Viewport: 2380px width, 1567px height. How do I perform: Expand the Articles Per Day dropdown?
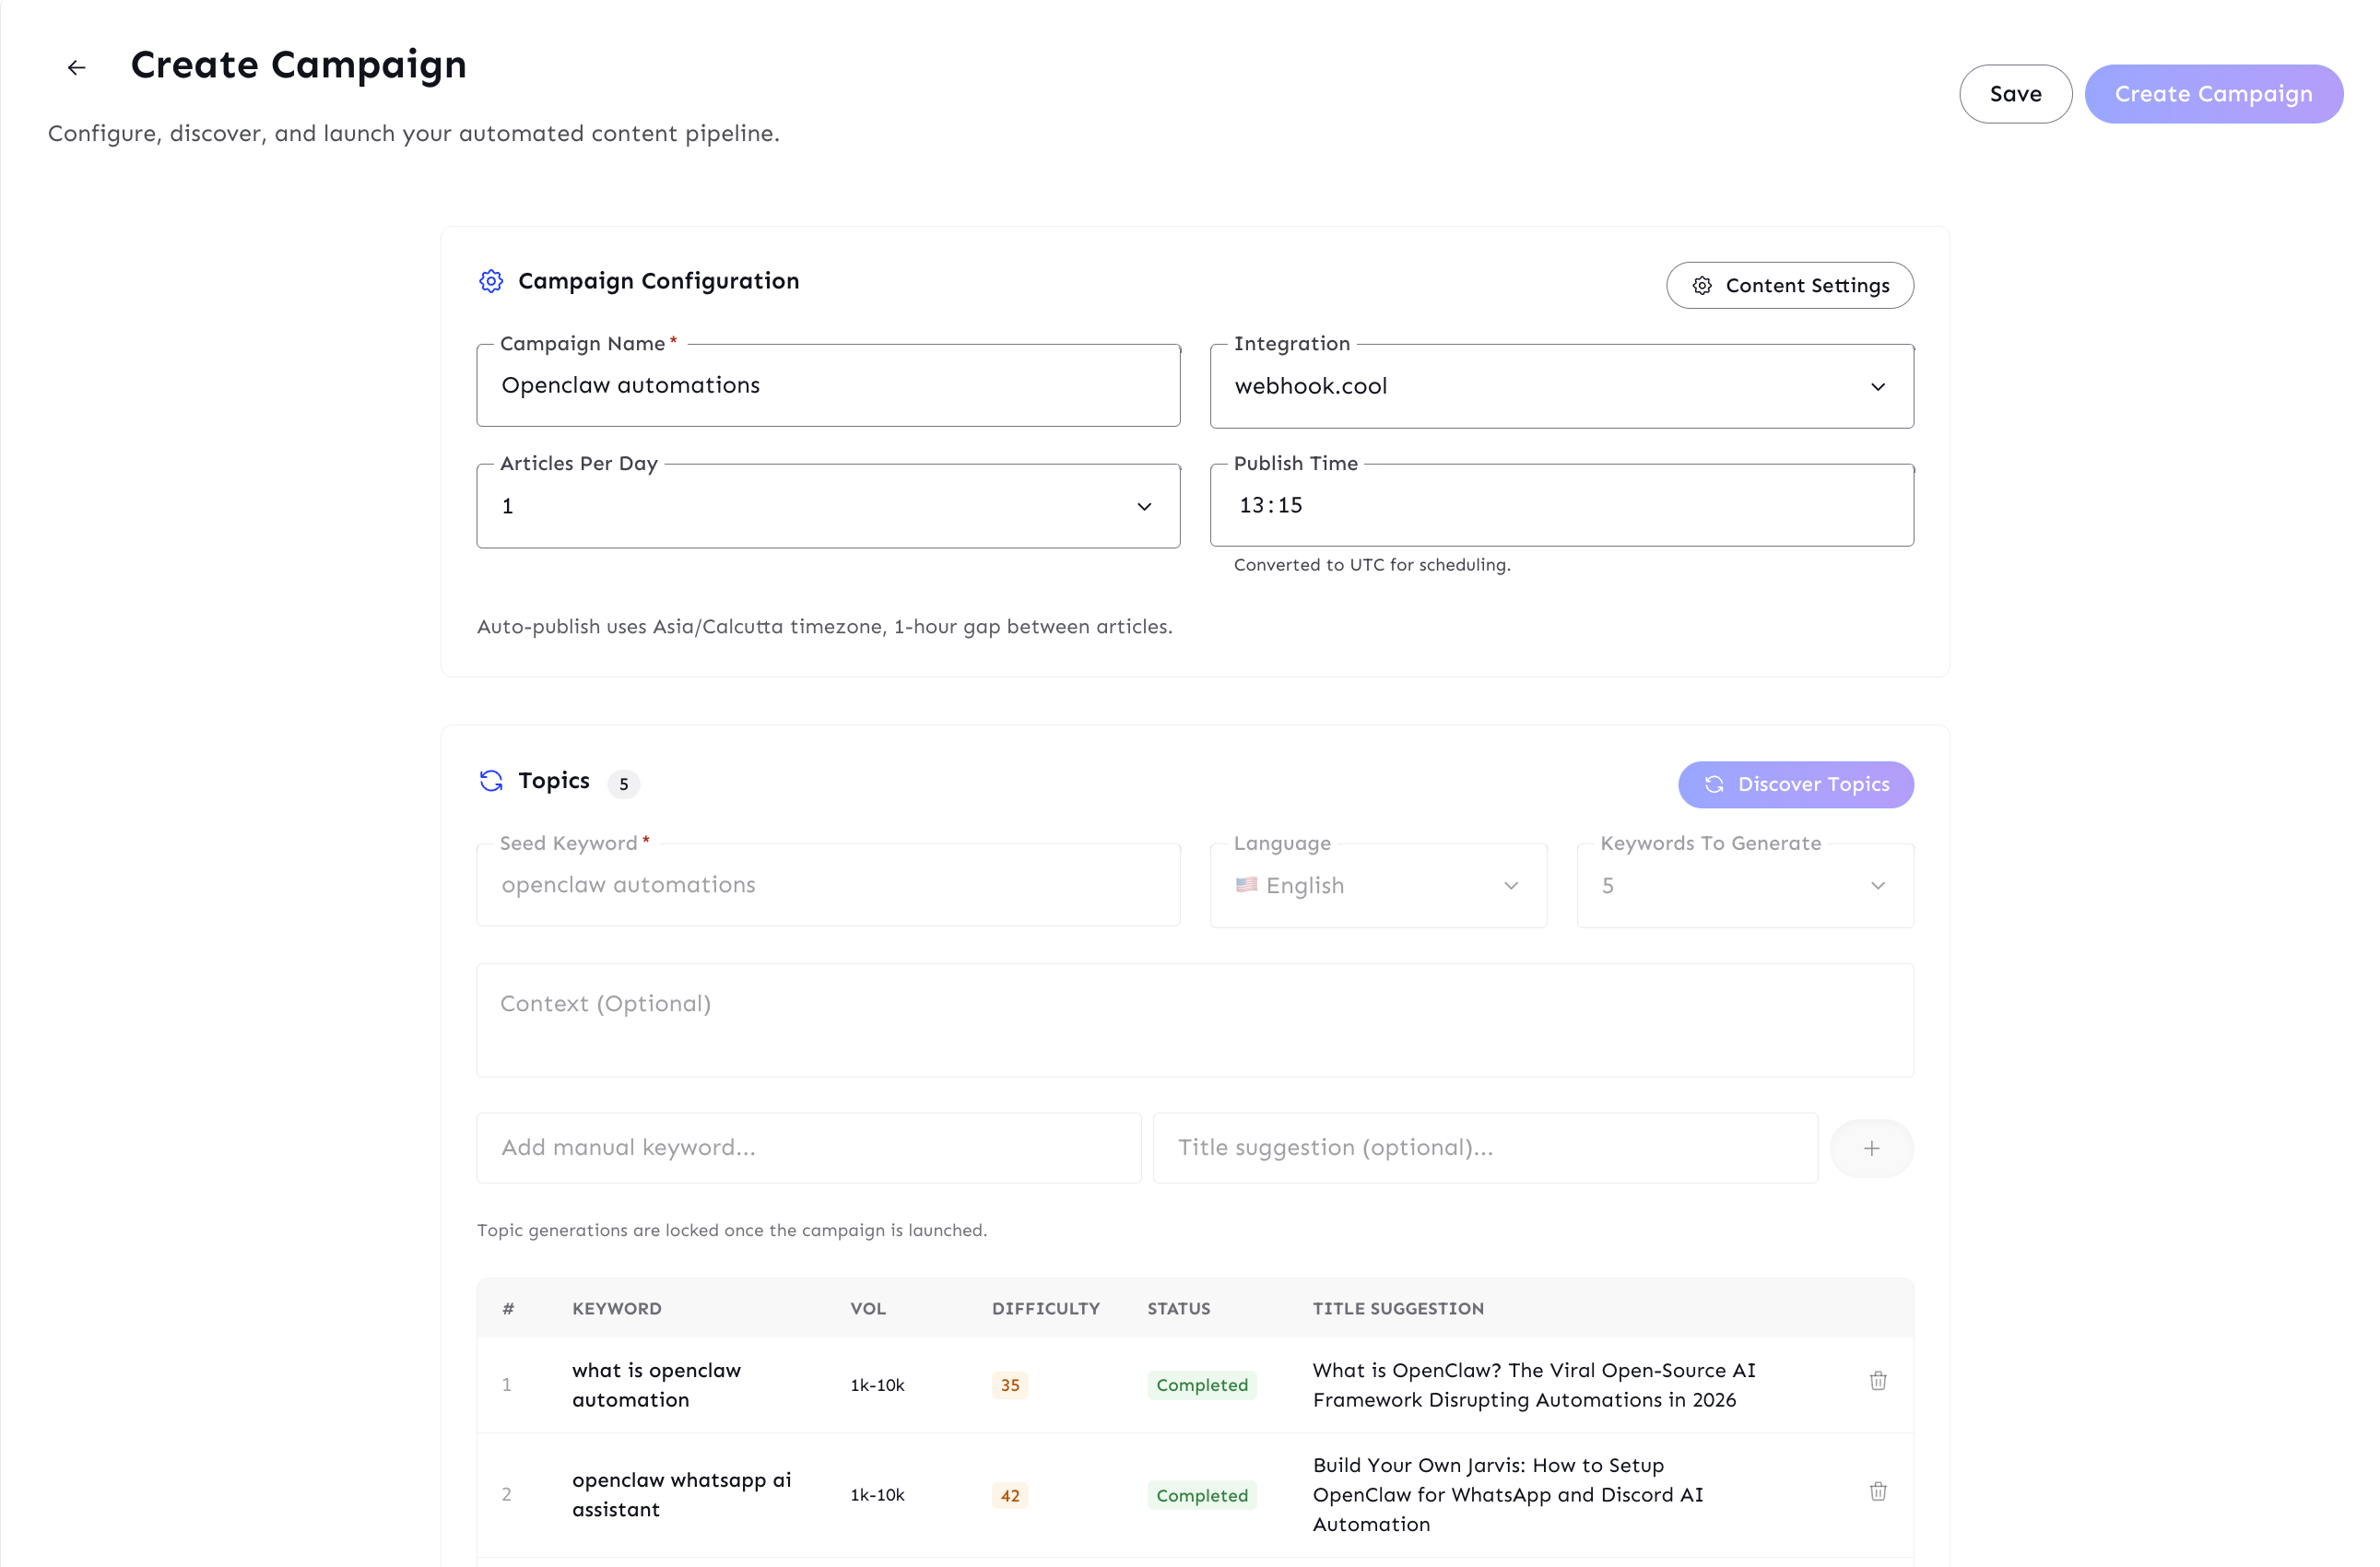(x=828, y=507)
